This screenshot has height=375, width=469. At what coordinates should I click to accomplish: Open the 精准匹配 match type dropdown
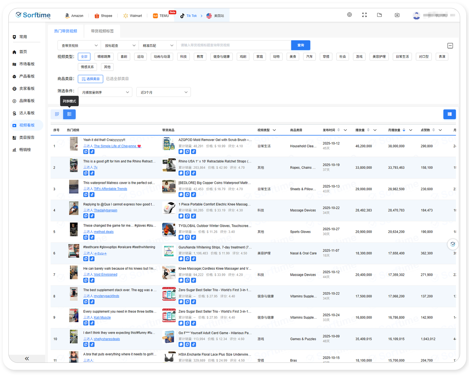[158, 46]
